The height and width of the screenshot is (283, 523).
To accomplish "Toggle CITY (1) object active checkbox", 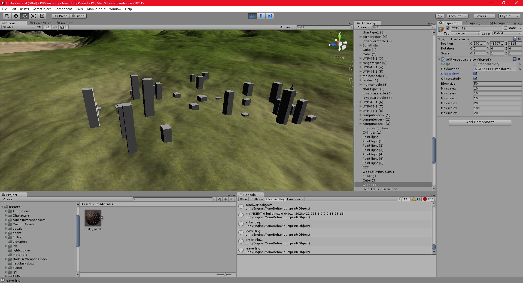I will click(x=448, y=28).
